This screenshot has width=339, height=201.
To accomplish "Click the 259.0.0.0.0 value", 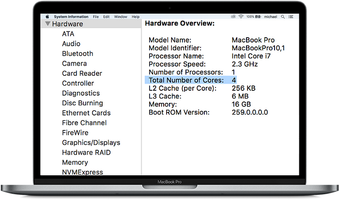I will (x=250, y=113).
